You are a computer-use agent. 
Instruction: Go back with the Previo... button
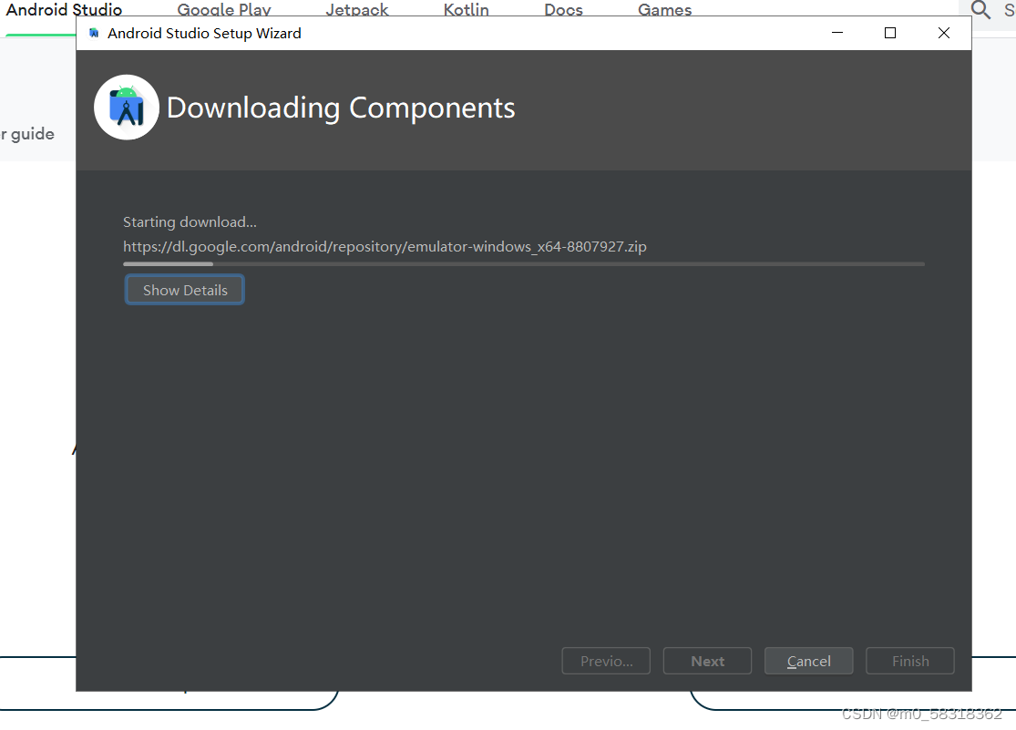point(606,662)
